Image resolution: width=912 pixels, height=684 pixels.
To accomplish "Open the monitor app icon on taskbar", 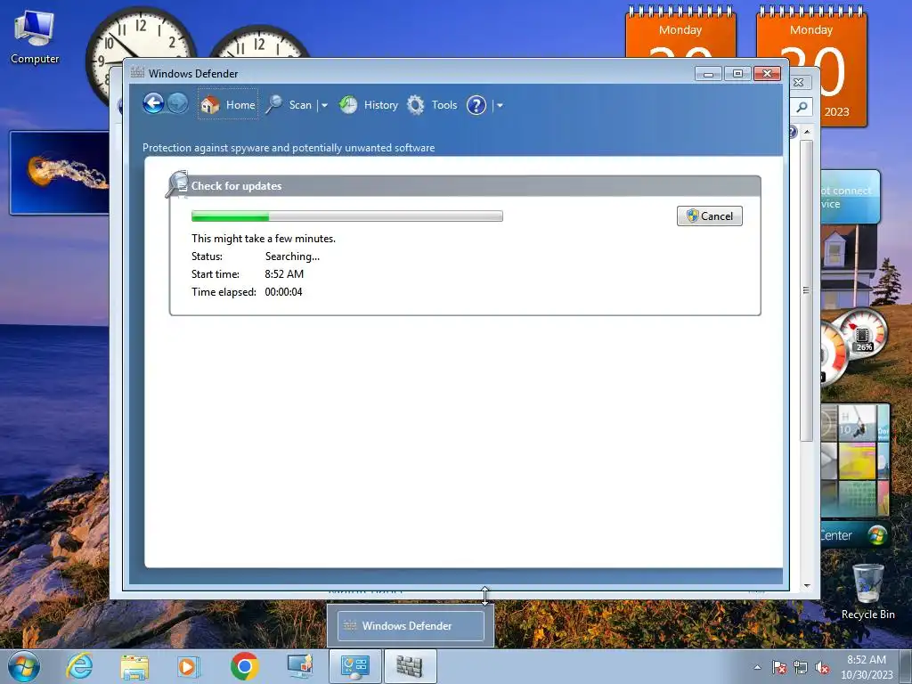I will click(300, 666).
